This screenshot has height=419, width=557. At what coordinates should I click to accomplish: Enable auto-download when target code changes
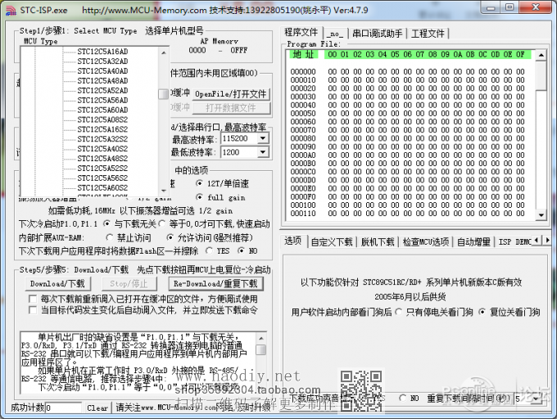click(34, 310)
